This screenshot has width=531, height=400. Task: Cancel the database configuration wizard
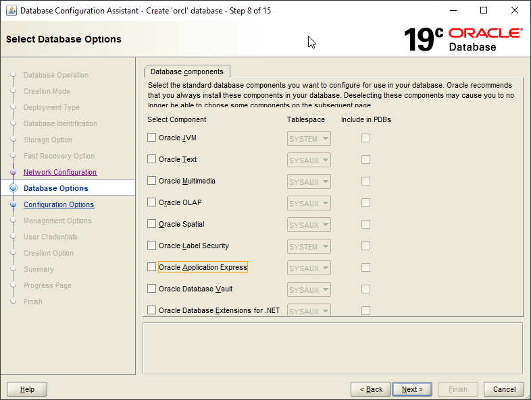(x=504, y=389)
